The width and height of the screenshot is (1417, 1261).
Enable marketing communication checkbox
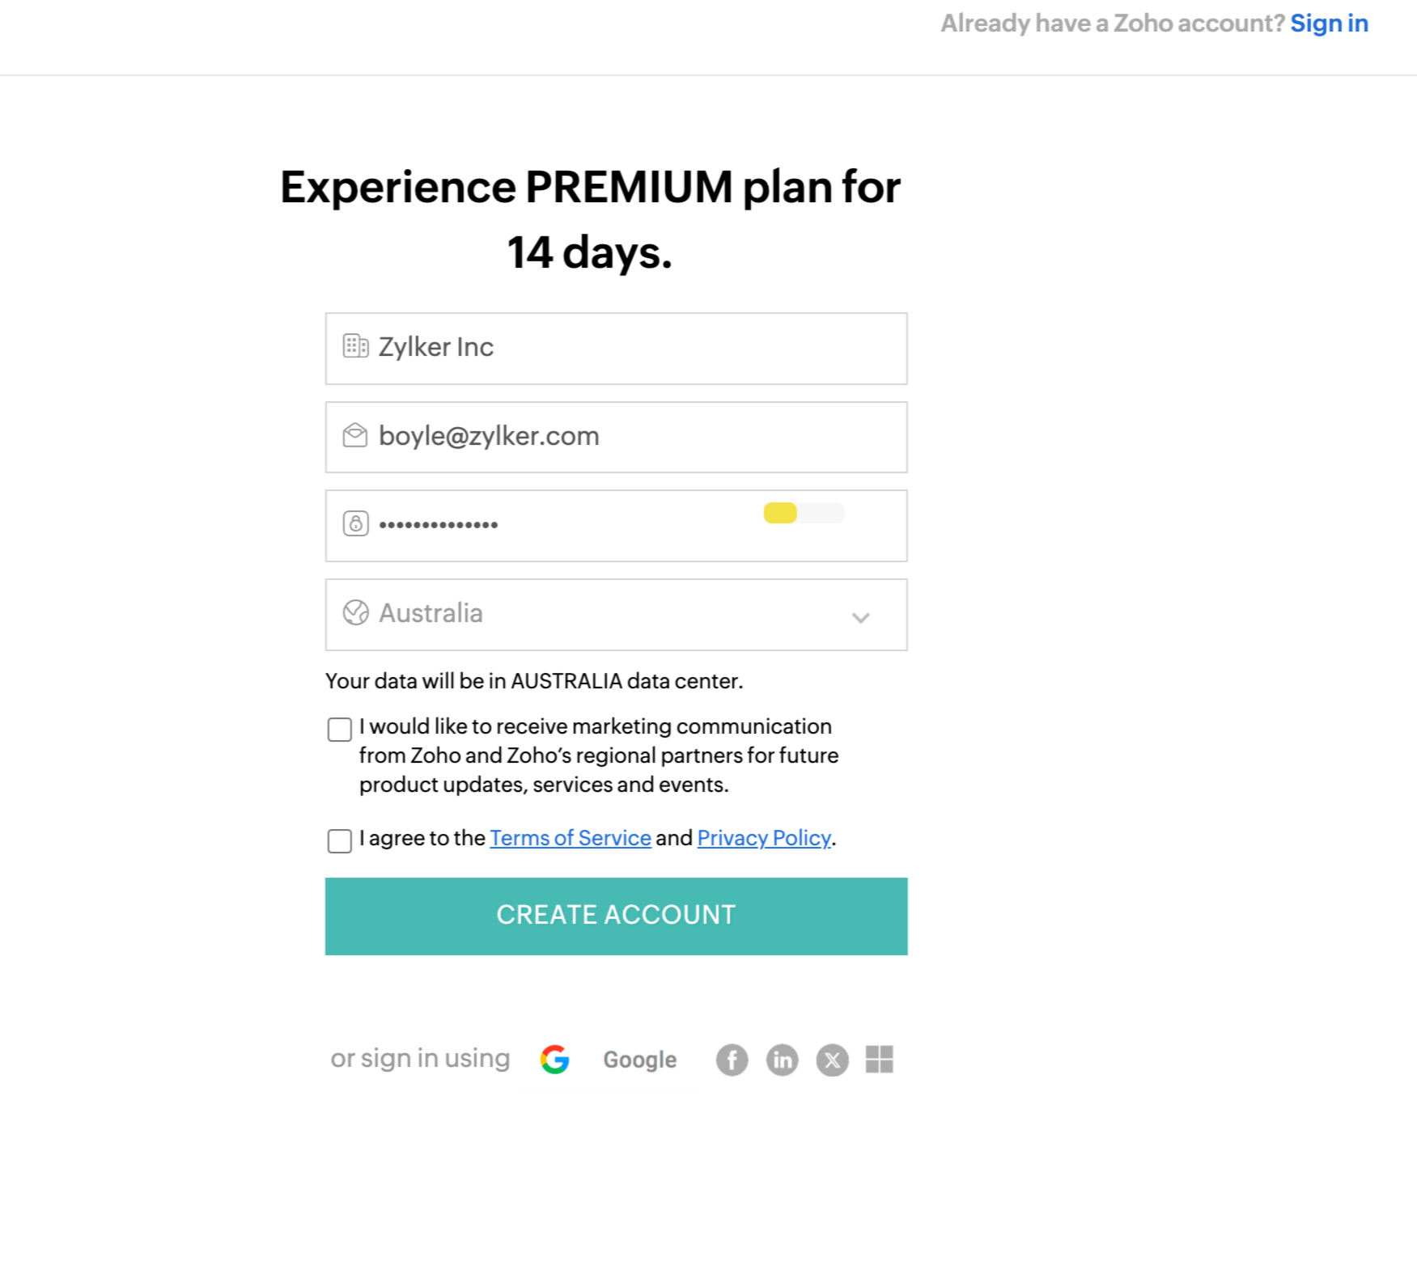tap(340, 729)
